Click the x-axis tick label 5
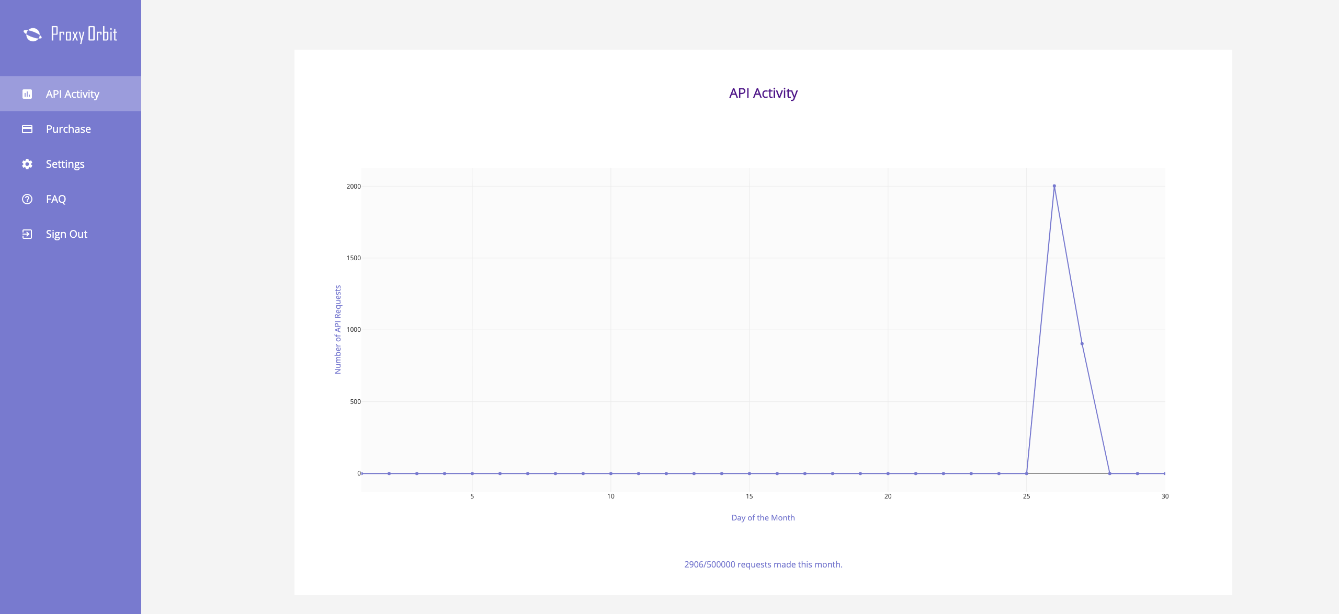This screenshot has width=1339, height=614. pos(472,496)
